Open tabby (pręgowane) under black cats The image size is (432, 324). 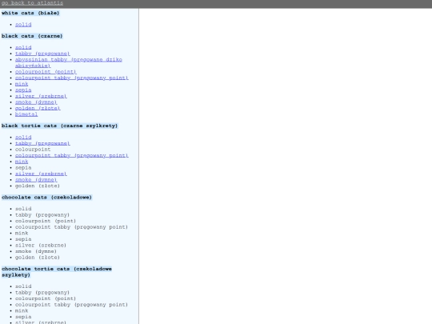point(42,54)
